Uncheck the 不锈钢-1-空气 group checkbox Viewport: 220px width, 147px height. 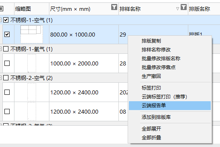6,20
